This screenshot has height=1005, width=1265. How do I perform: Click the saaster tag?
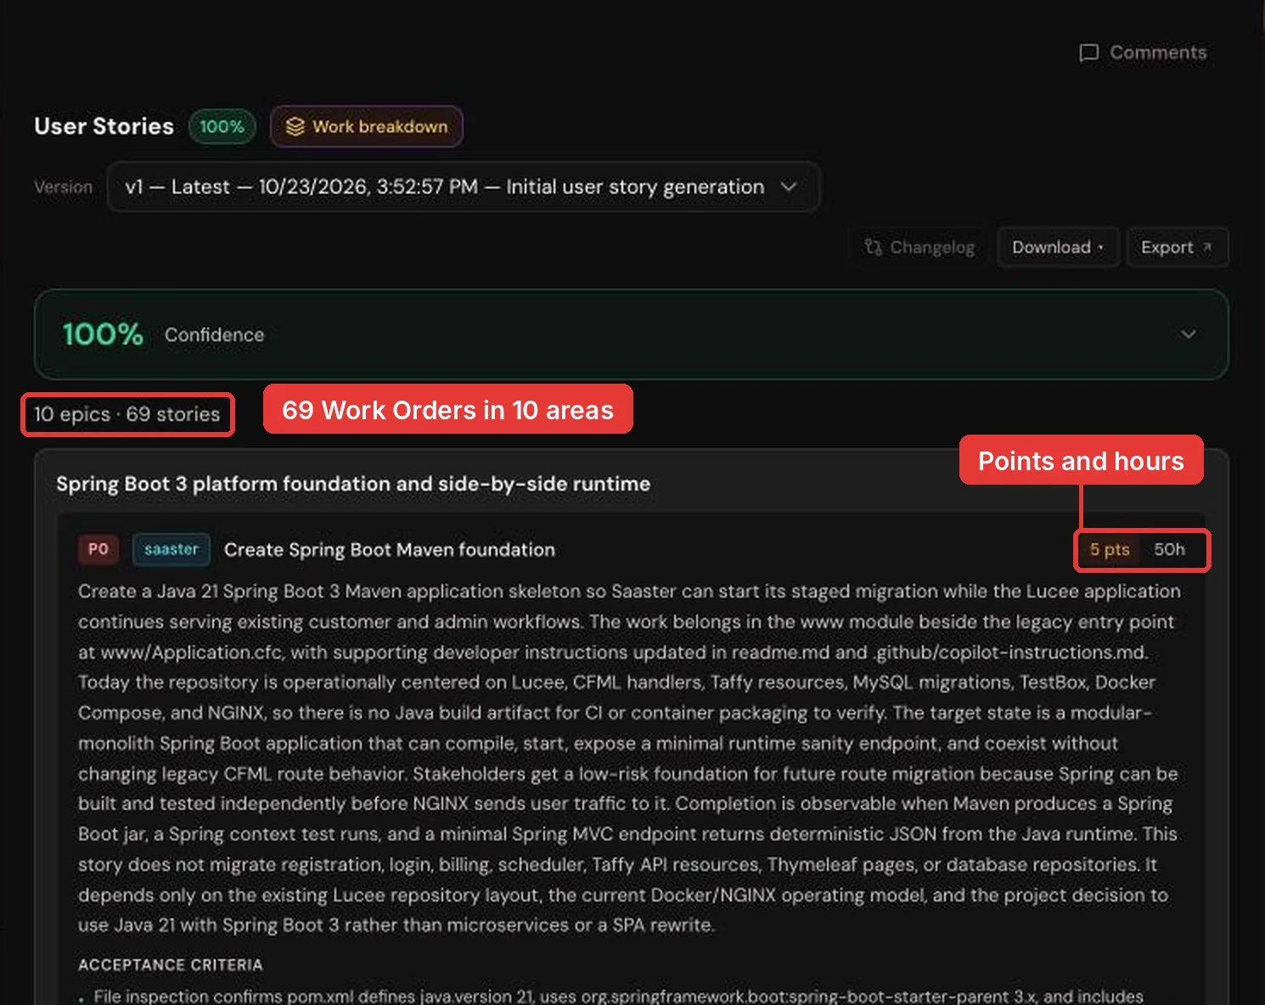click(x=171, y=549)
